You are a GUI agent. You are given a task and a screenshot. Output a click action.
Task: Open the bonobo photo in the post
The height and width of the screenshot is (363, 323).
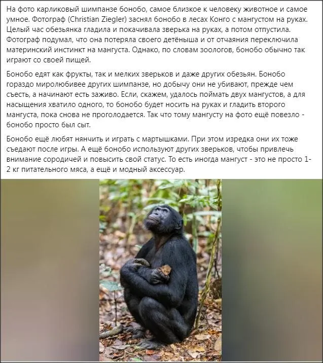click(160, 270)
